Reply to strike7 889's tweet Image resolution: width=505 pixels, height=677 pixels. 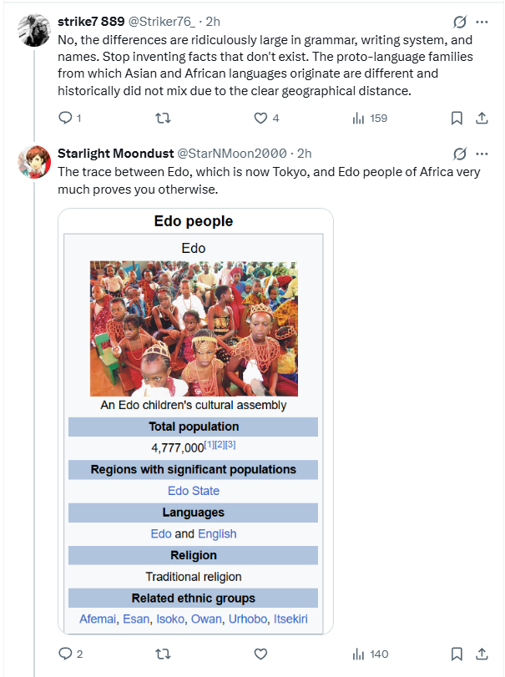[69, 118]
